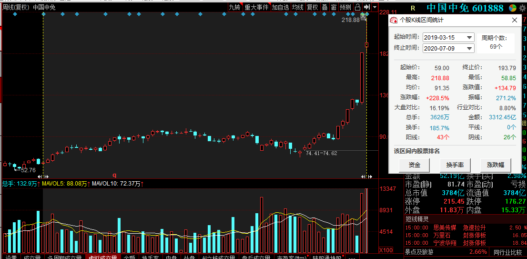
Task: Click the 跌停 176.27 value
Action: click(x=515, y=201)
